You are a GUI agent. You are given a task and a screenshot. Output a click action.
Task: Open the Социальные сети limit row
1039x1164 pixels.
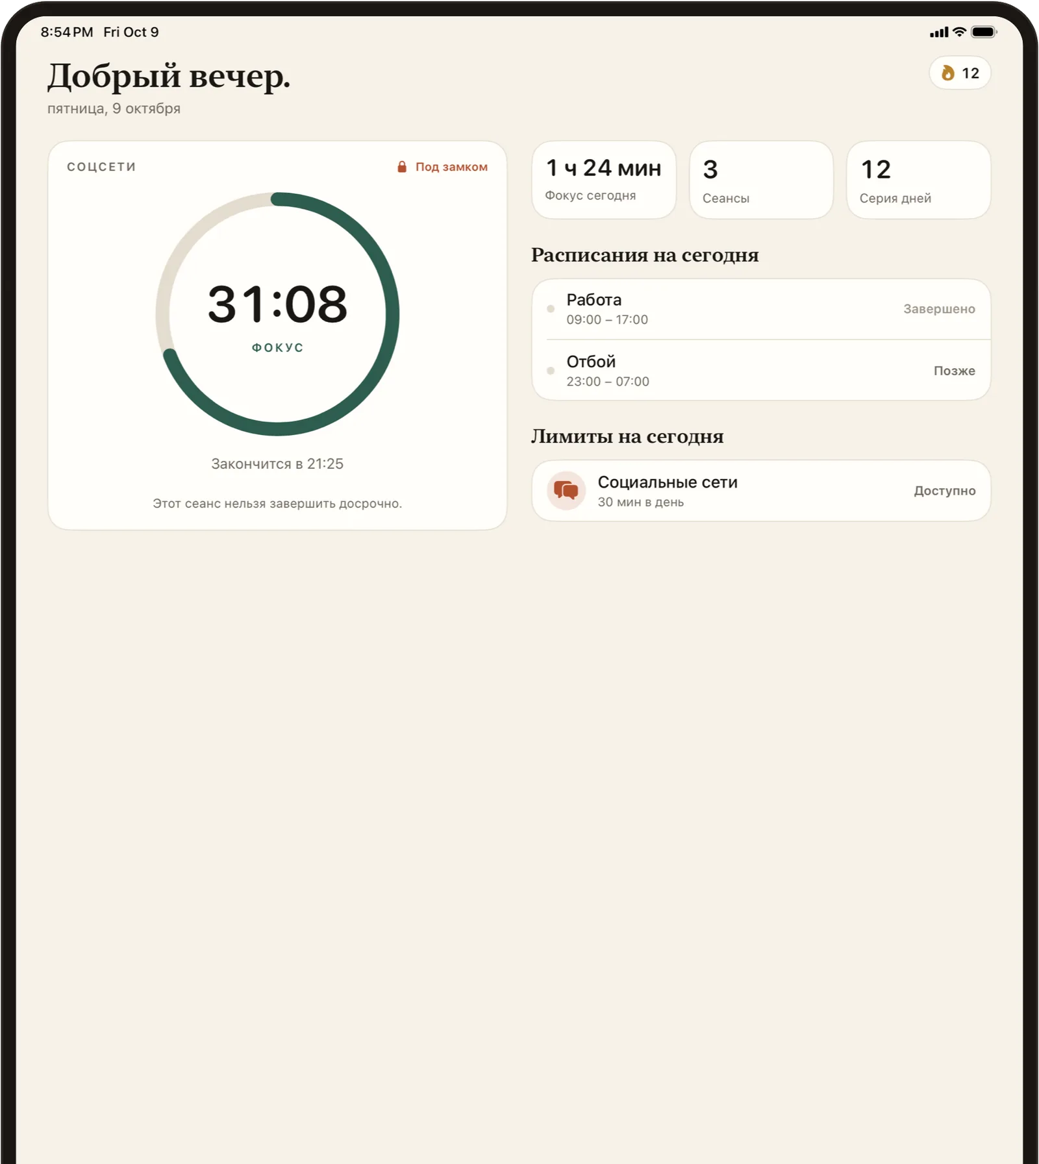tap(761, 491)
